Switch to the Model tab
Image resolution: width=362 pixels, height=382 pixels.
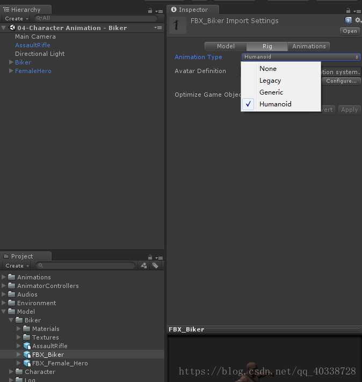pos(226,46)
